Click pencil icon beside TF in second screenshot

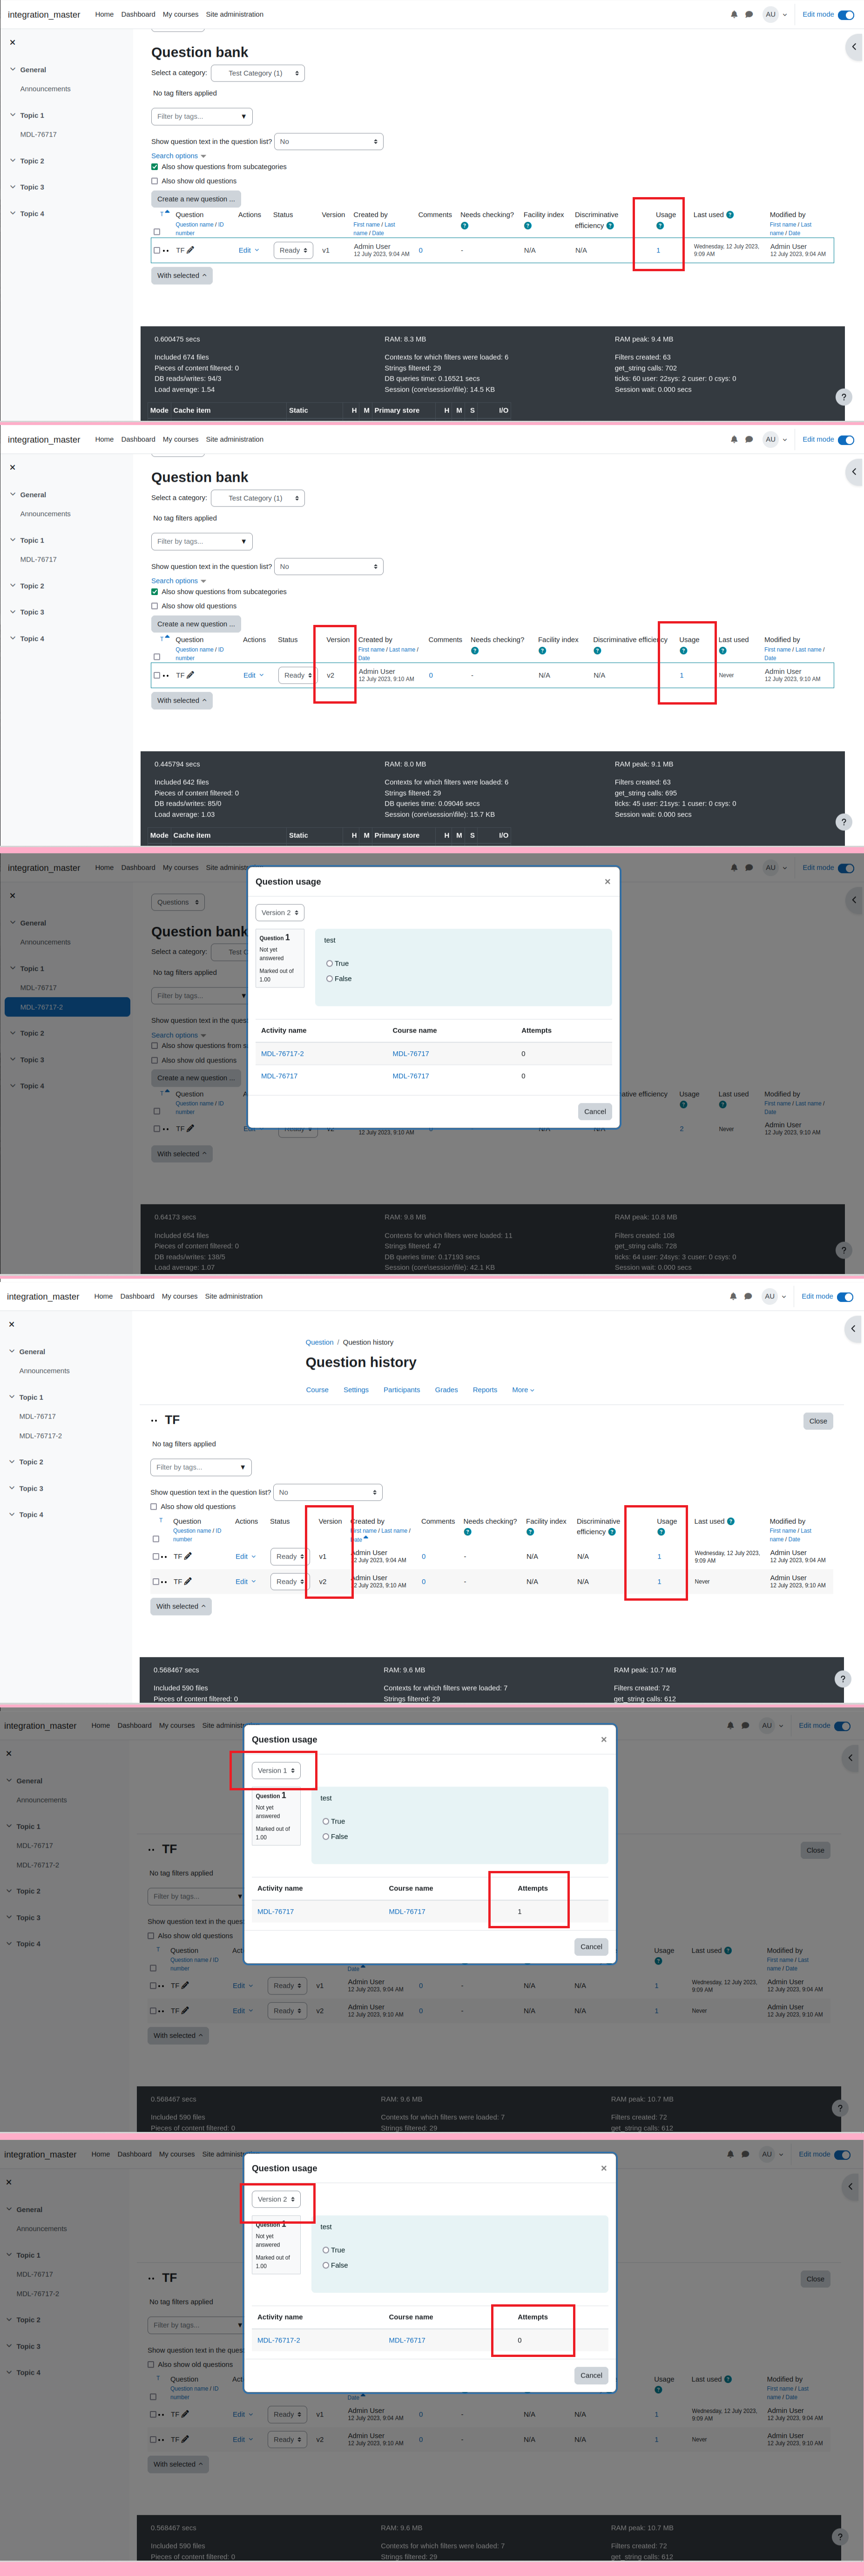click(190, 675)
